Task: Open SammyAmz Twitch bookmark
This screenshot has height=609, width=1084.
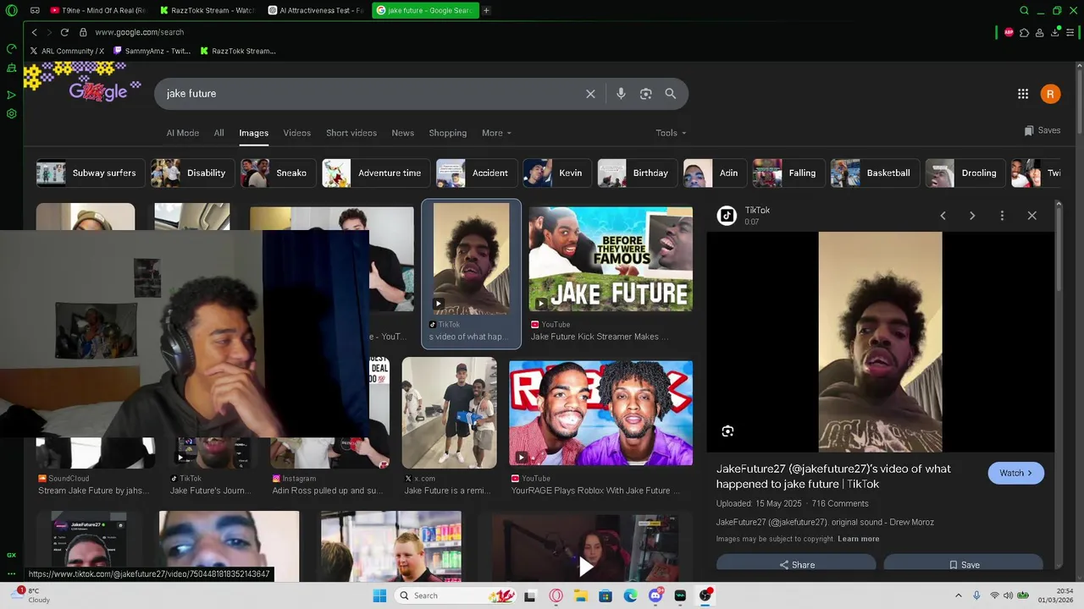Action: pyautogui.click(x=152, y=51)
